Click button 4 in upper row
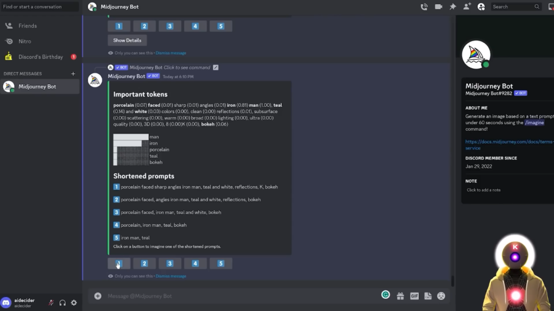 tap(195, 26)
